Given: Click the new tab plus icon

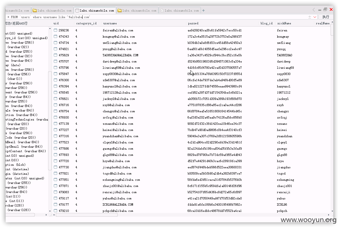Looking at the screenshot, I should [x=203, y=10].
